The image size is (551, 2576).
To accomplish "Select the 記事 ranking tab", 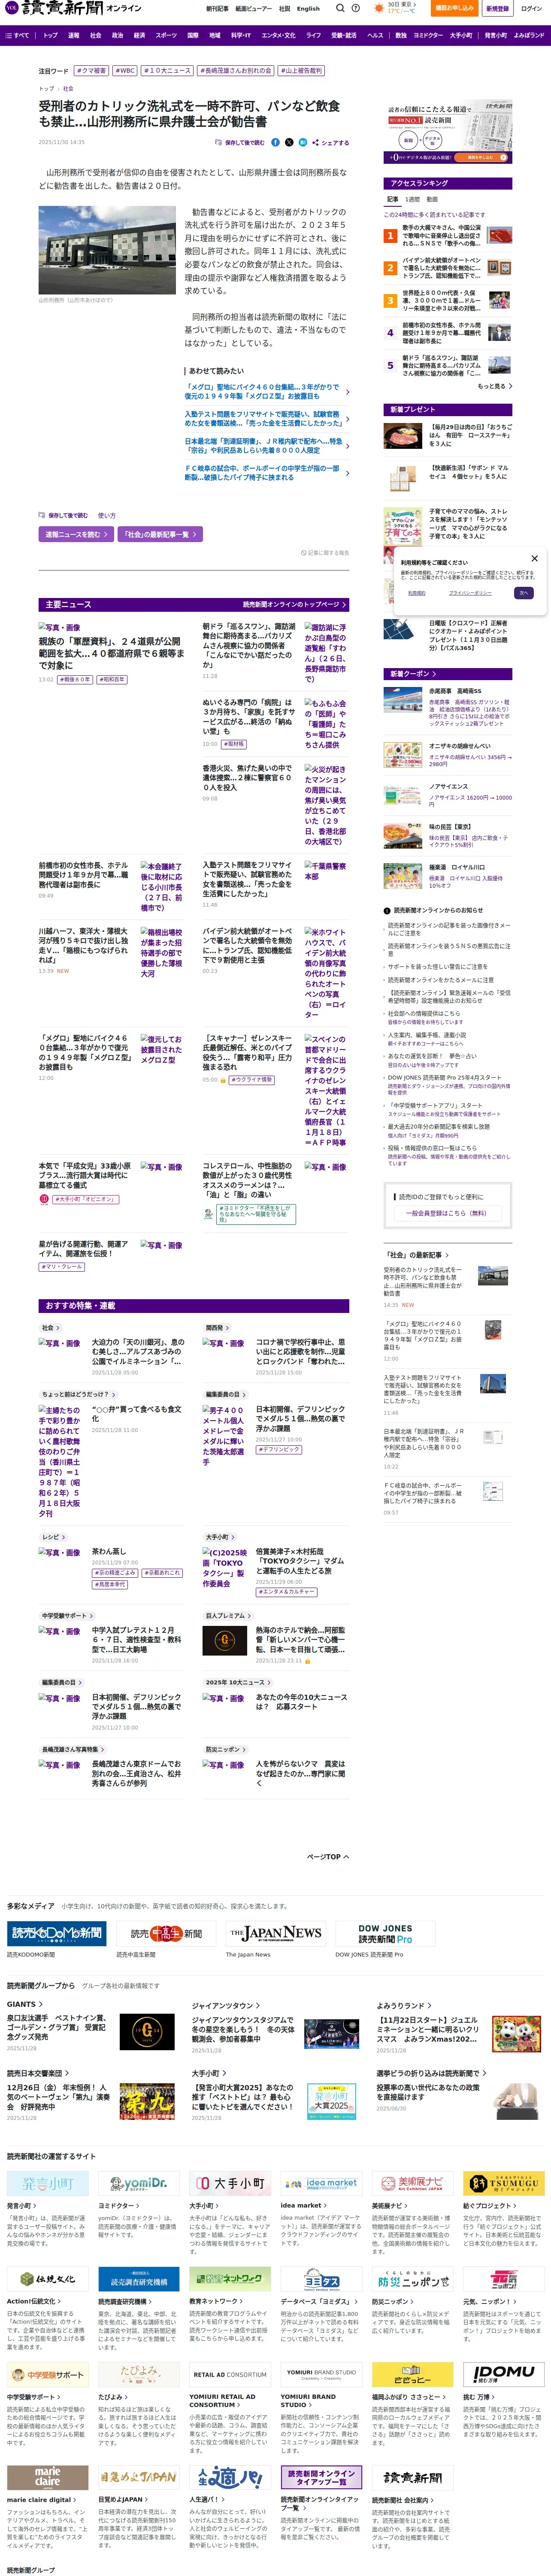I will coord(392,199).
